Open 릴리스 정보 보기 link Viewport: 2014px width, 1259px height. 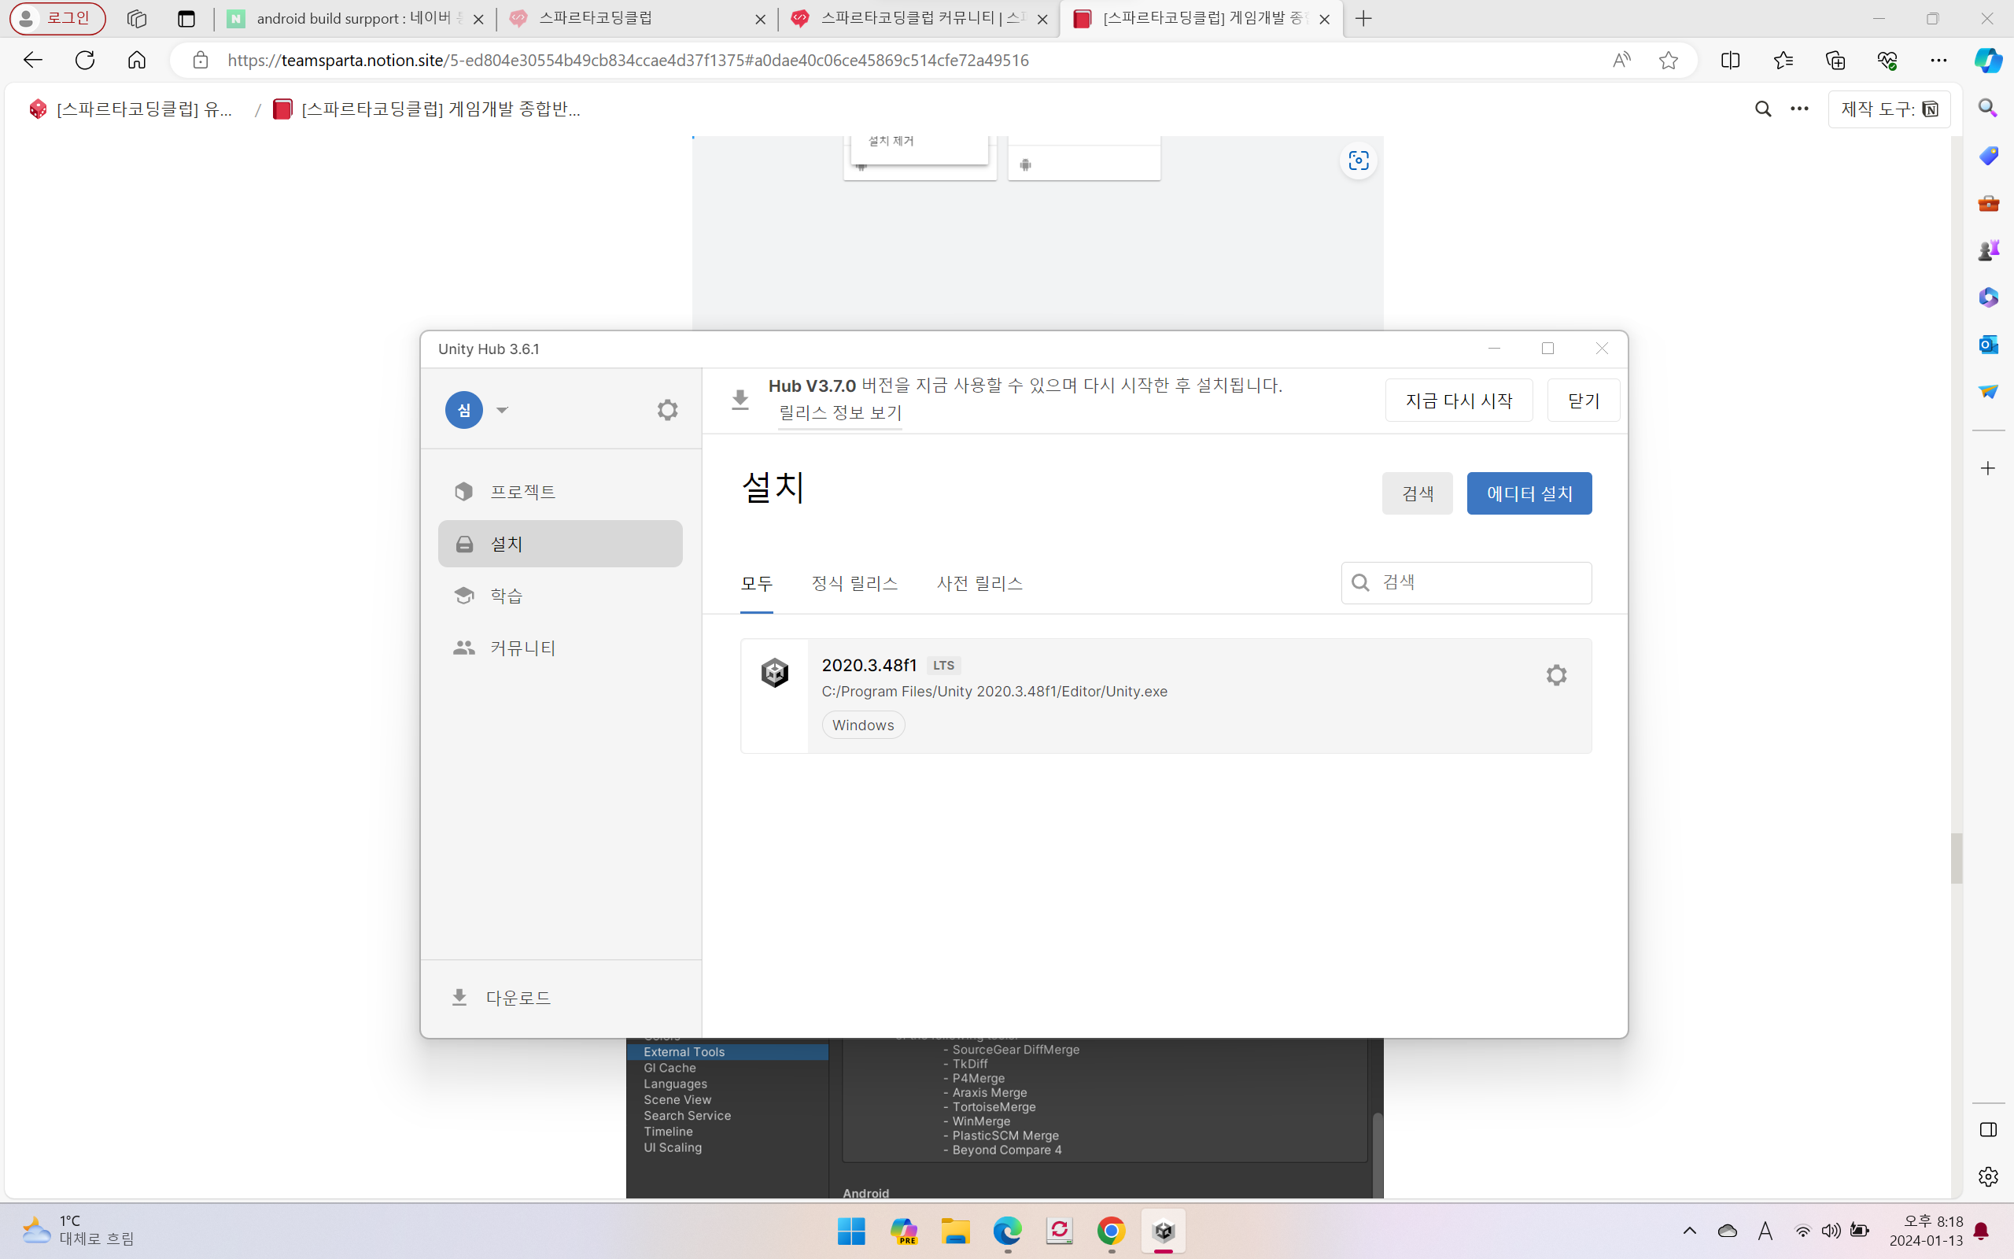(839, 413)
